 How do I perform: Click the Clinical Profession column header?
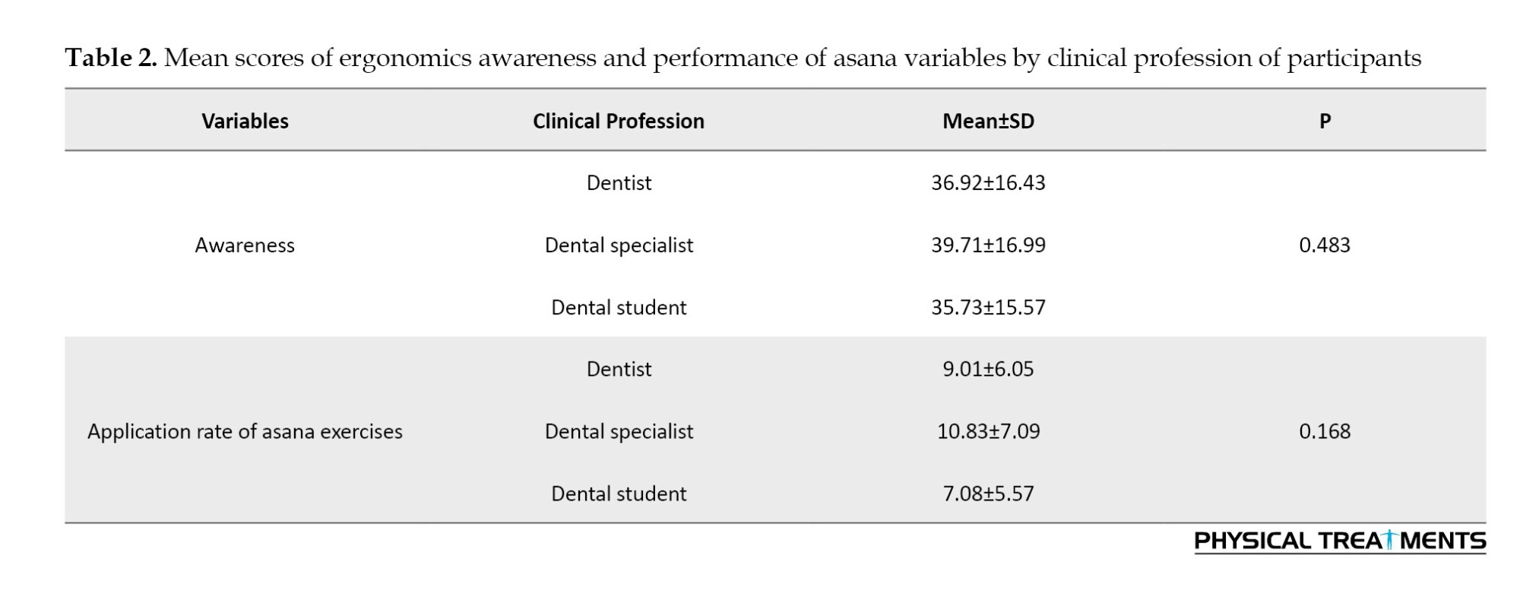tap(618, 122)
